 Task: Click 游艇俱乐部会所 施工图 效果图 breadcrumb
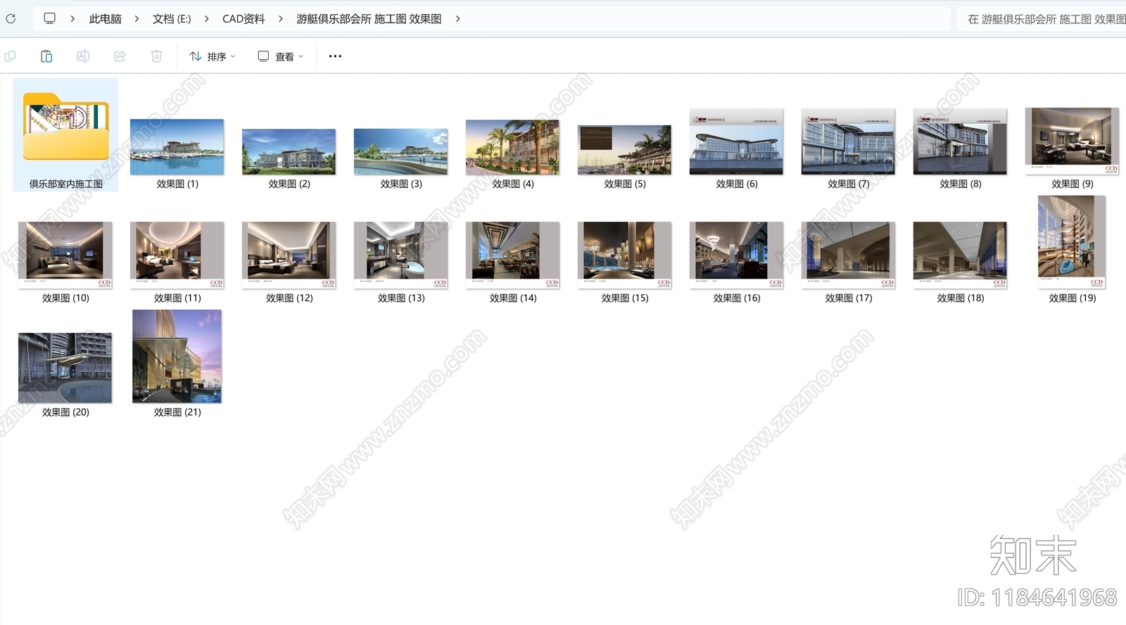coord(369,19)
